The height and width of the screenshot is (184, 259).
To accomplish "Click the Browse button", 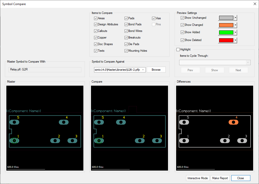I will coord(156,70).
